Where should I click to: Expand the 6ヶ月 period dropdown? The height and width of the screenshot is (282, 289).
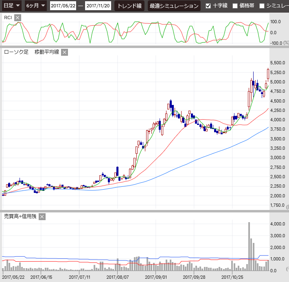coord(35,6)
